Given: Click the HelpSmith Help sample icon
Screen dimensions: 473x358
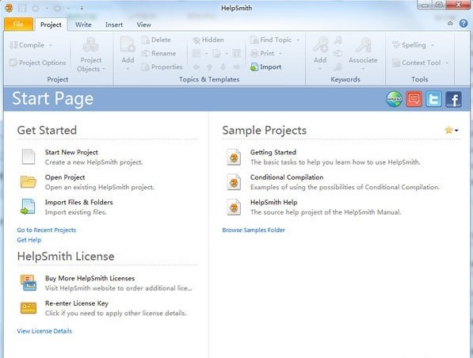Looking at the screenshot, I should click(x=234, y=207).
